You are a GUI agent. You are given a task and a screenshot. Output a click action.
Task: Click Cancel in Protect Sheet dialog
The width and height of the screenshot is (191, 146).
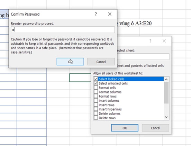155,128
